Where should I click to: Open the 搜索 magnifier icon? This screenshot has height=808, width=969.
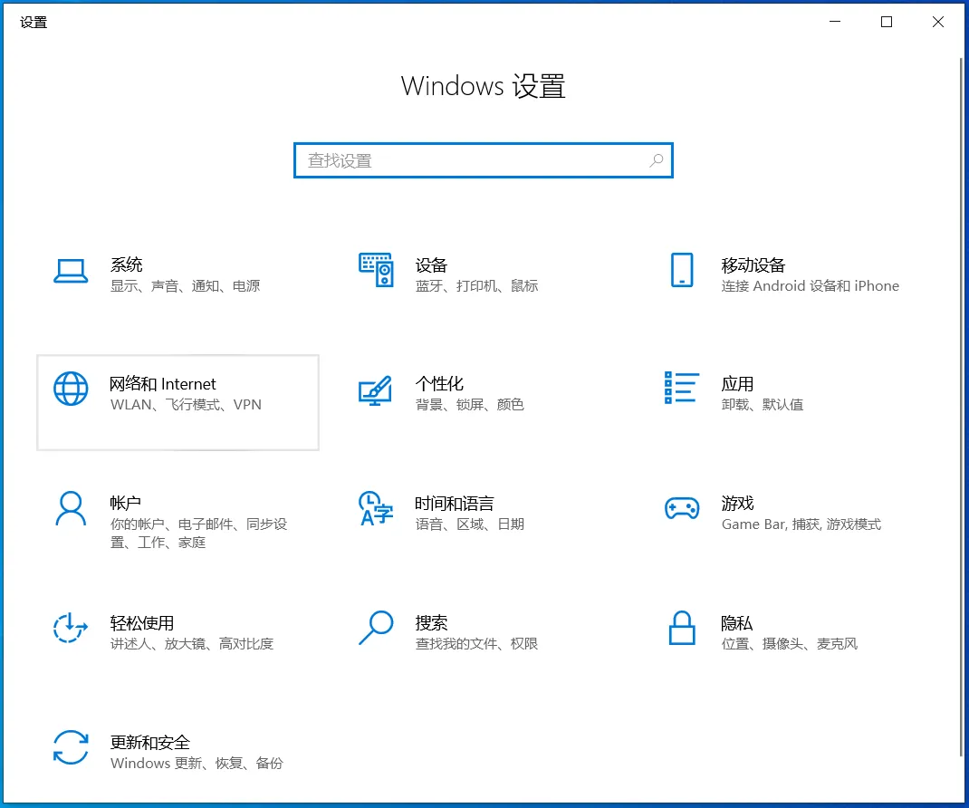coord(376,628)
